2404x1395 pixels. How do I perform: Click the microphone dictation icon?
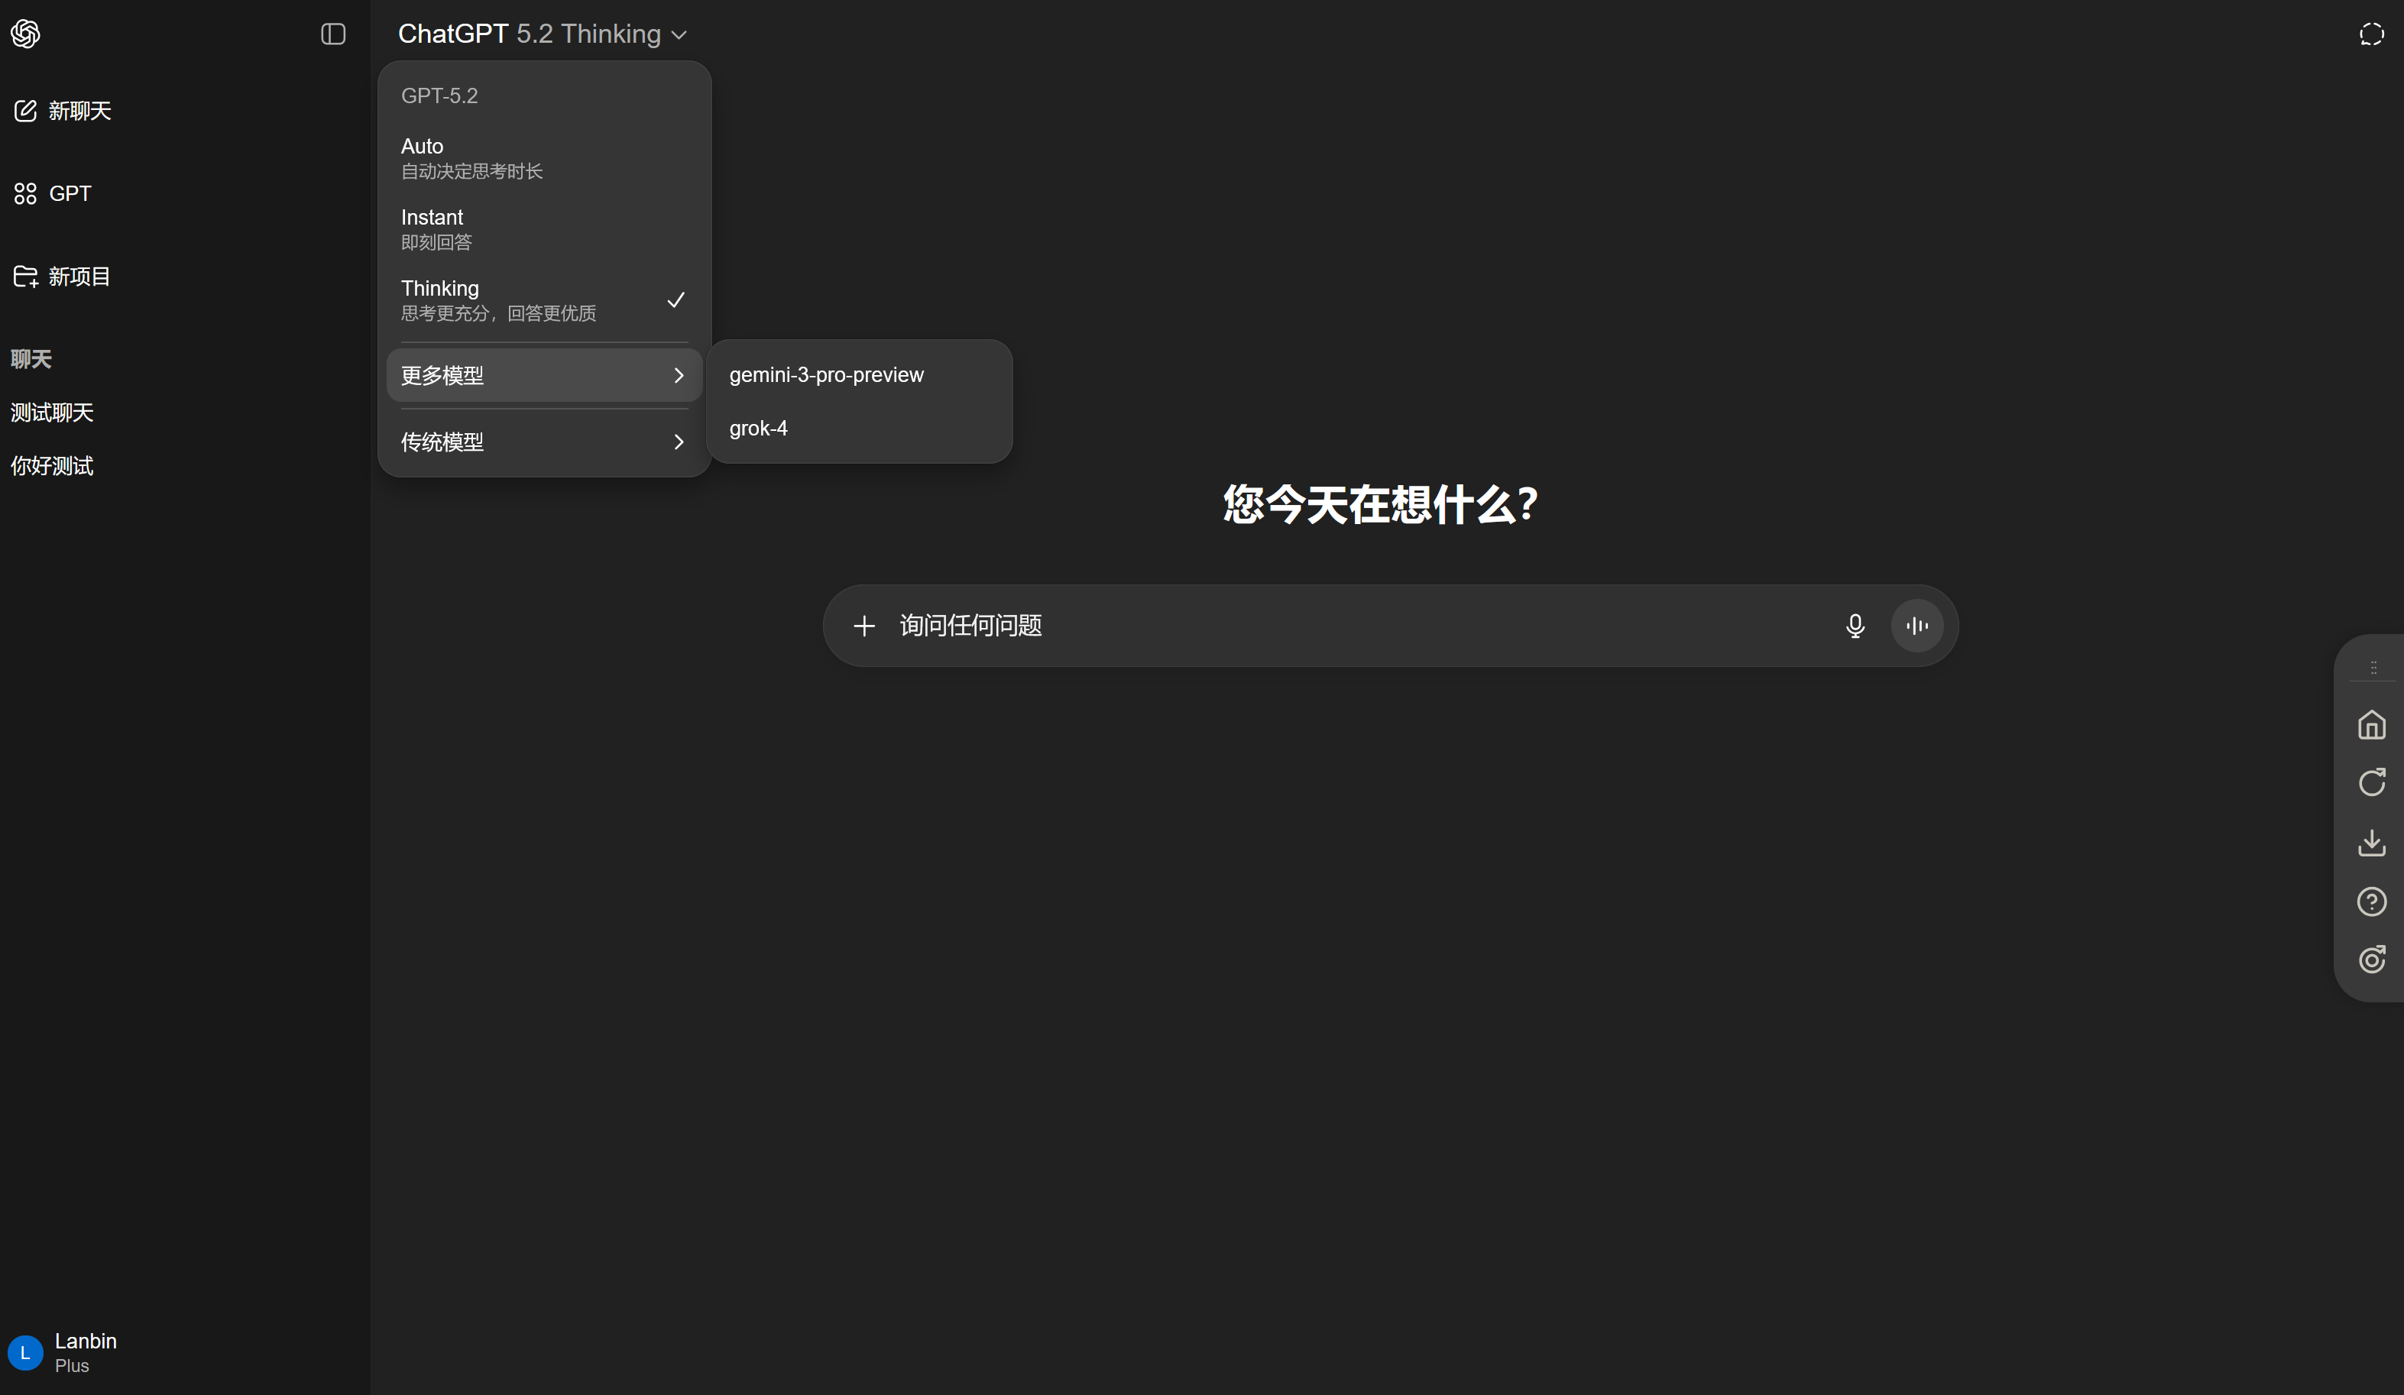coord(1855,626)
